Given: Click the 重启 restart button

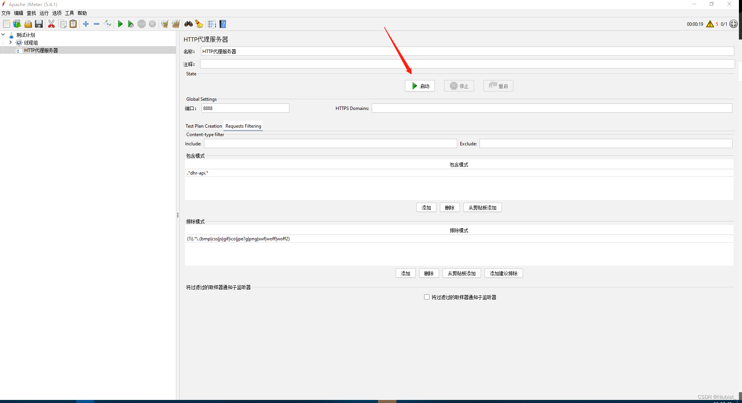Looking at the screenshot, I should (498, 86).
